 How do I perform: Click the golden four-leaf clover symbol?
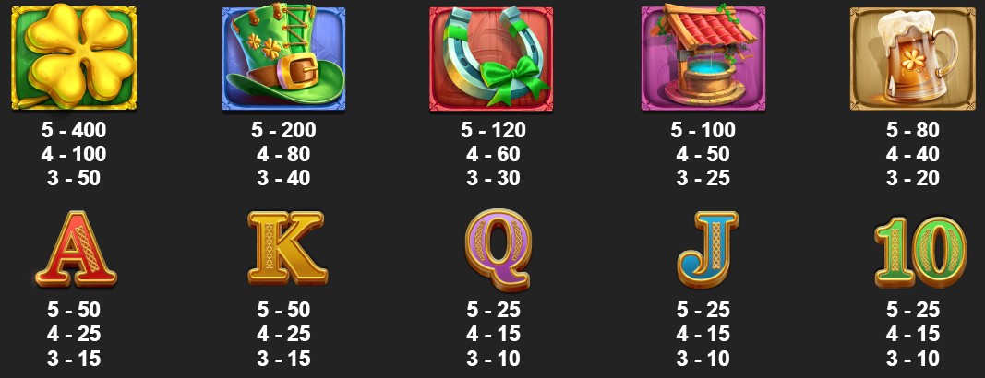tap(74, 56)
